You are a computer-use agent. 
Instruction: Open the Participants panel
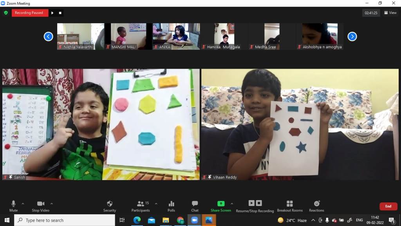[x=141, y=206]
